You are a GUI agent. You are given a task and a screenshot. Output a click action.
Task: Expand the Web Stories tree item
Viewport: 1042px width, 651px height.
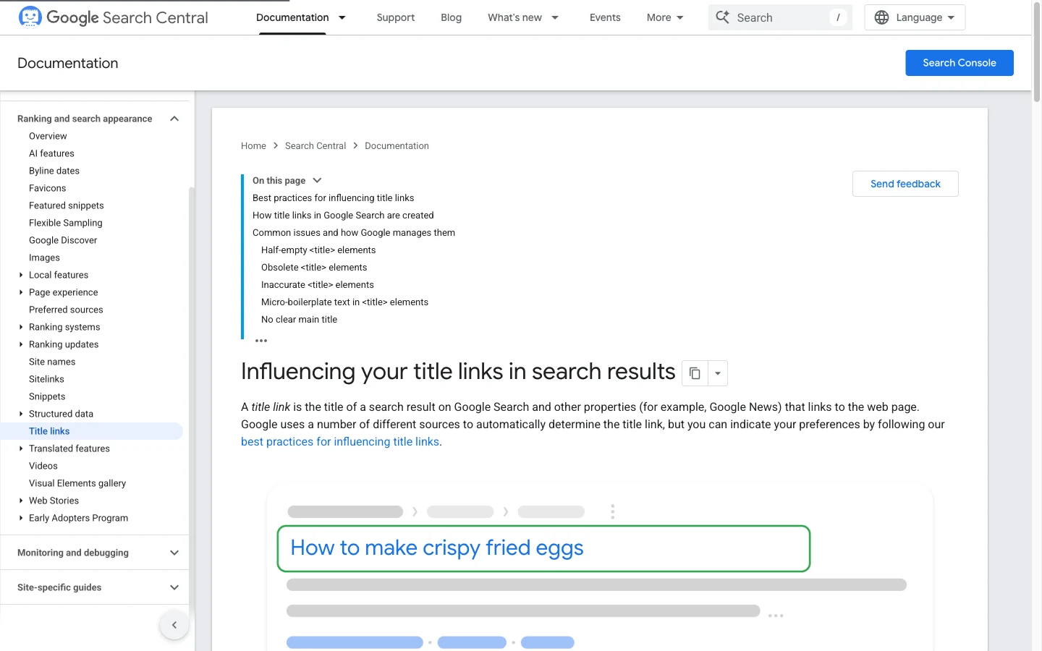(x=21, y=501)
